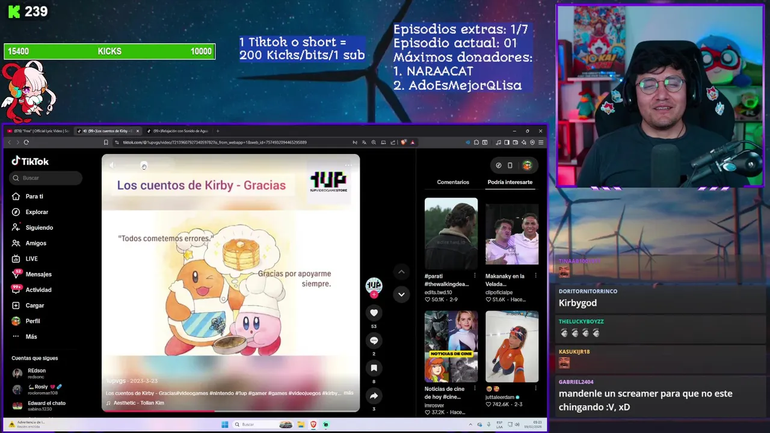Click TikTok profile avatar at top right
This screenshot has height=433, width=770.
click(x=527, y=165)
